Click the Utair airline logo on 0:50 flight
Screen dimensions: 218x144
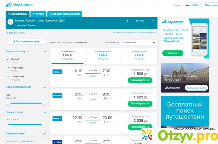tap(57, 142)
